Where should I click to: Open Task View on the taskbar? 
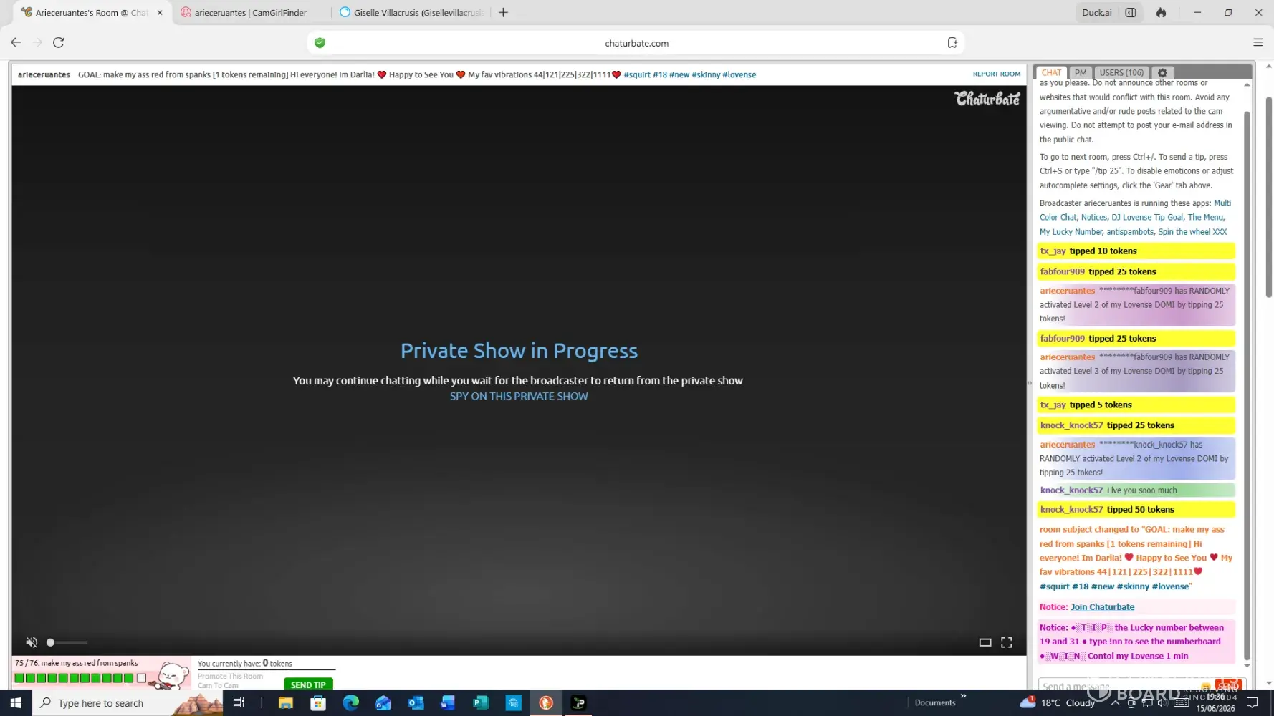coord(239,703)
